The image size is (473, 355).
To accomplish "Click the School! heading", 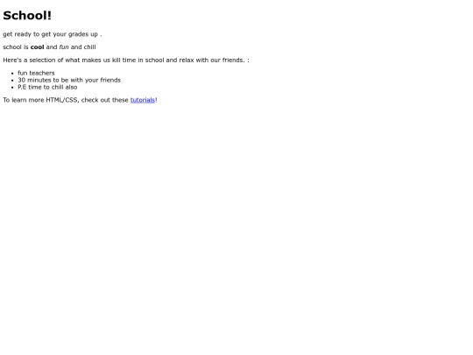I will (x=27, y=16).
